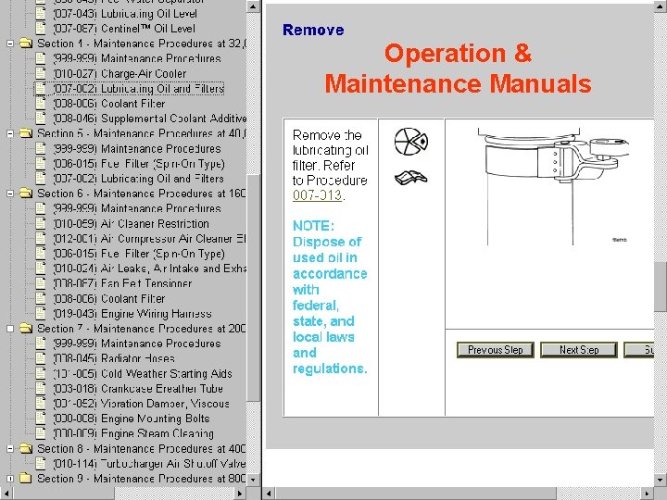This screenshot has width=667, height=500.
Task: Click the document icon beside Turbocharger Air Shutoff Valve
Action: click(41, 464)
